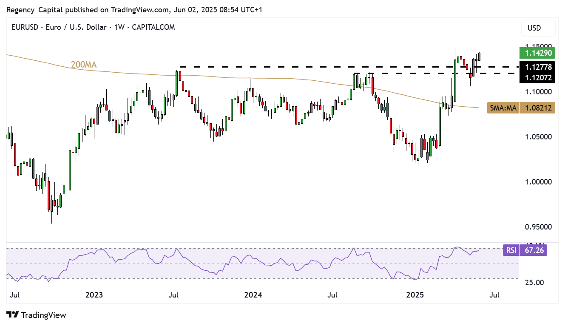This screenshot has height=326, width=565.
Task: Click the 200MA annotation text
Action: pos(84,65)
